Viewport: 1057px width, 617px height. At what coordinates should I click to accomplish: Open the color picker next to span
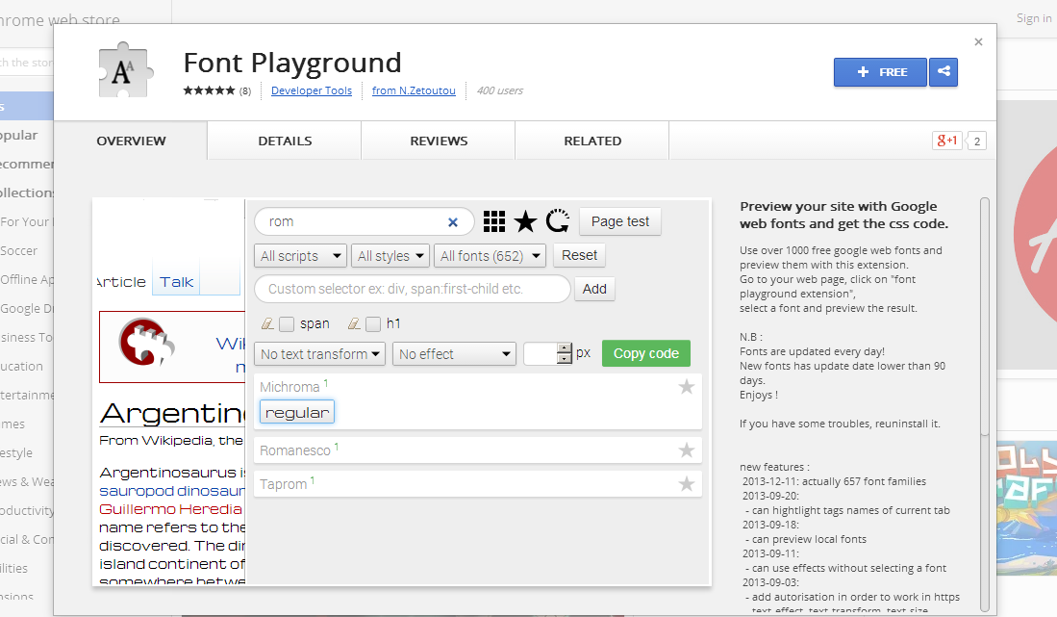click(x=267, y=323)
